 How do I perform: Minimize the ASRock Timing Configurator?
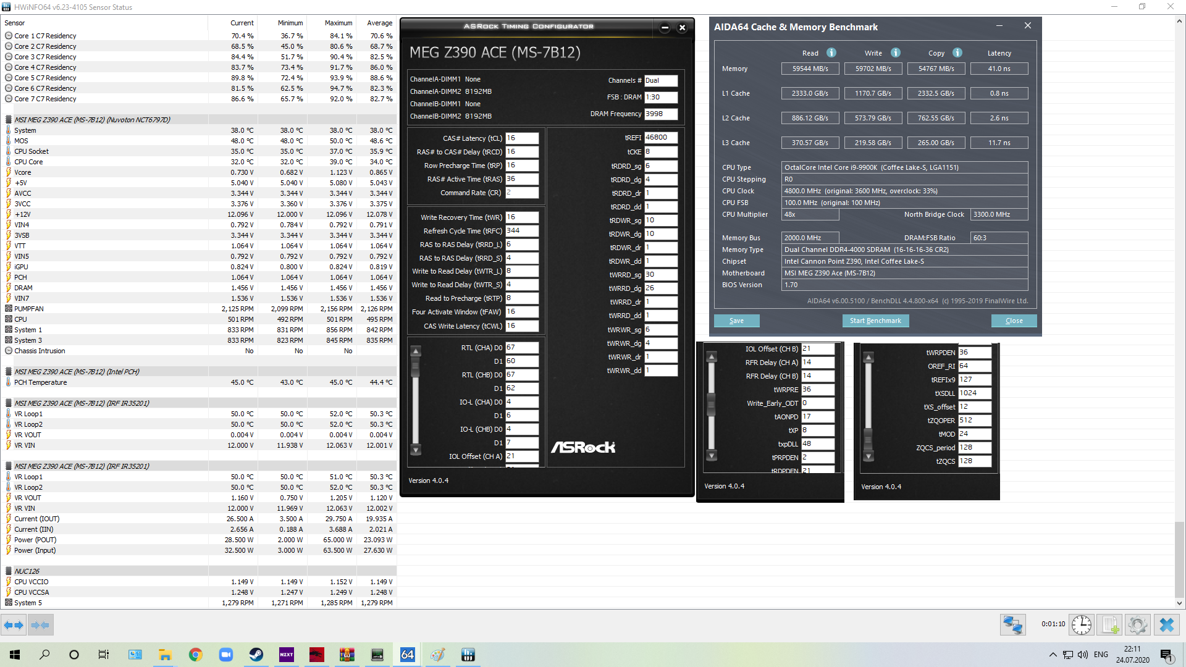(x=665, y=27)
